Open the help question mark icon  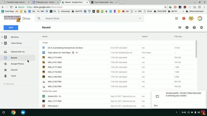point(194,27)
